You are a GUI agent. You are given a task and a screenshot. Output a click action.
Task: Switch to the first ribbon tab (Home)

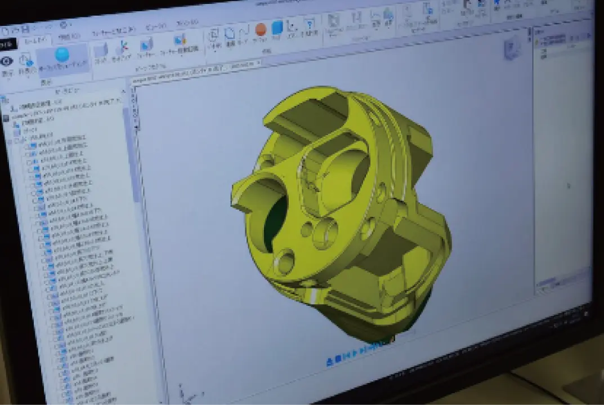[x=38, y=41]
